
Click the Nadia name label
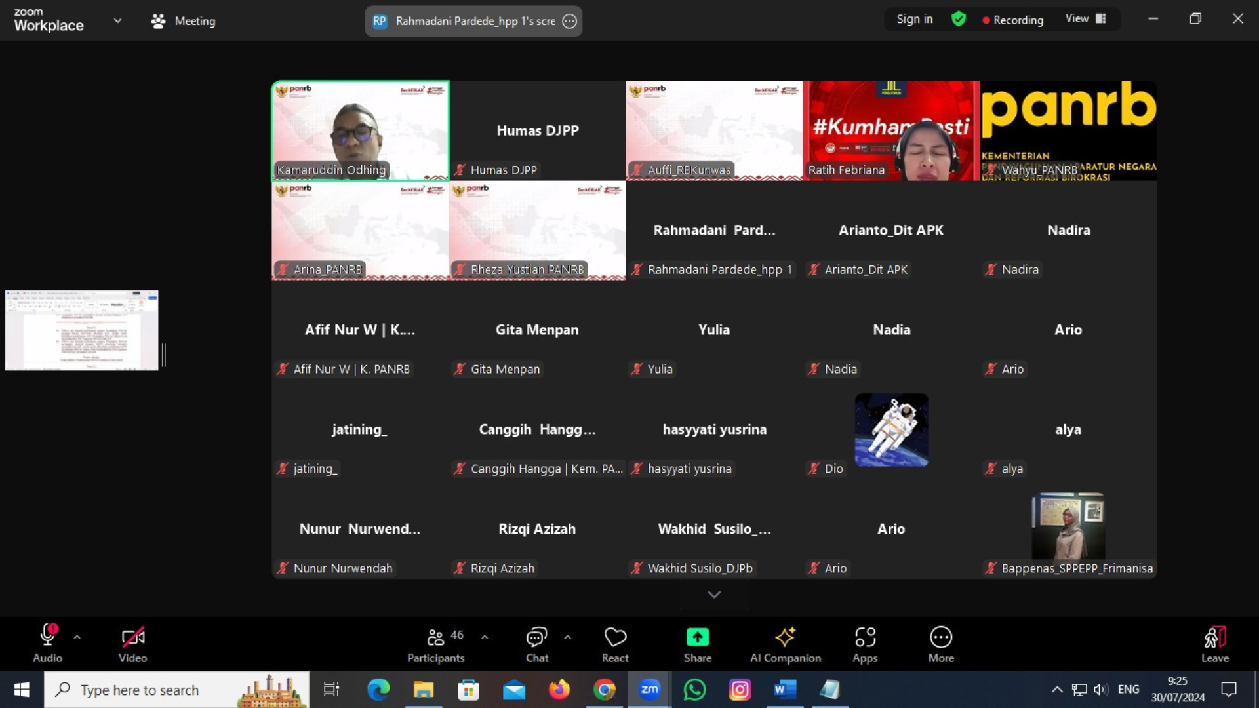coord(841,369)
